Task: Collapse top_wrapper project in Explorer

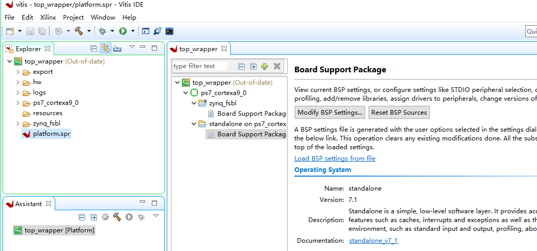Action: pyautogui.click(x=10, y=61)
